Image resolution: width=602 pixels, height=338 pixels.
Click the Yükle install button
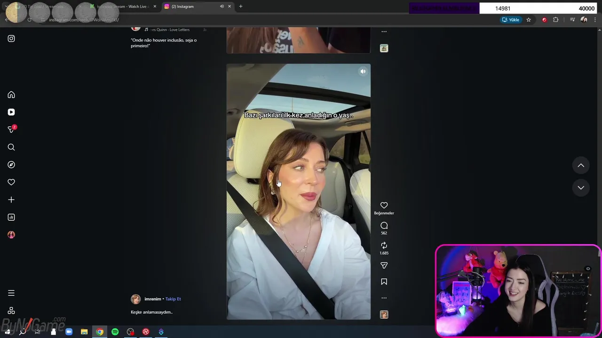tap(511, 20)
